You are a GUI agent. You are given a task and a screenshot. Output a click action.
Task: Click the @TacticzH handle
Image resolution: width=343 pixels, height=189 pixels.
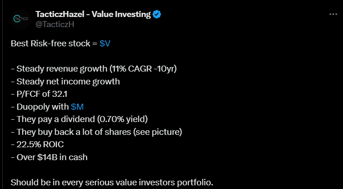coord(55,24)
